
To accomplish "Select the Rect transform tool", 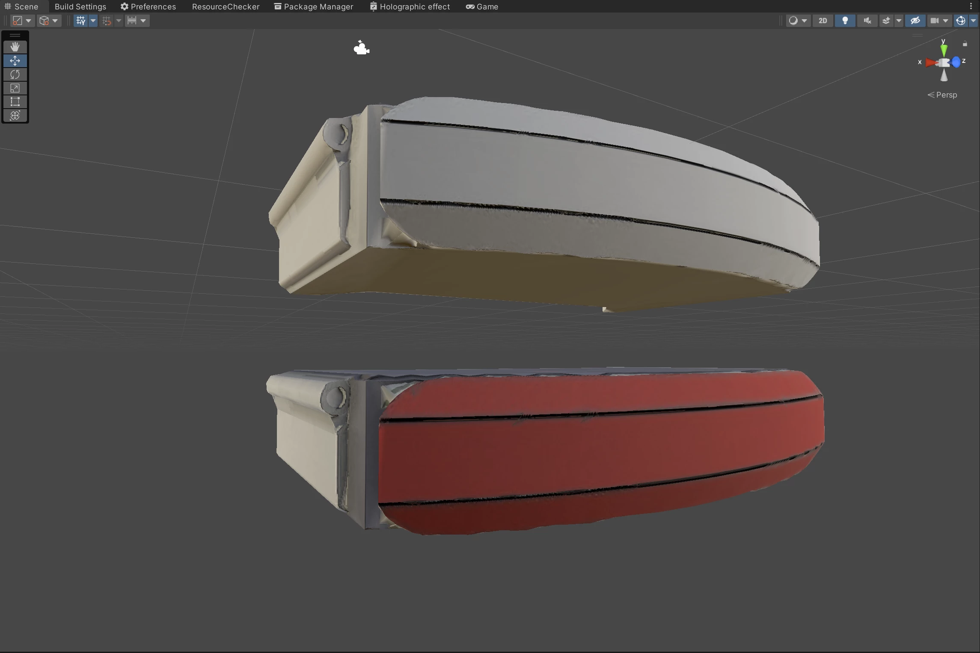I will pos(15,102).
